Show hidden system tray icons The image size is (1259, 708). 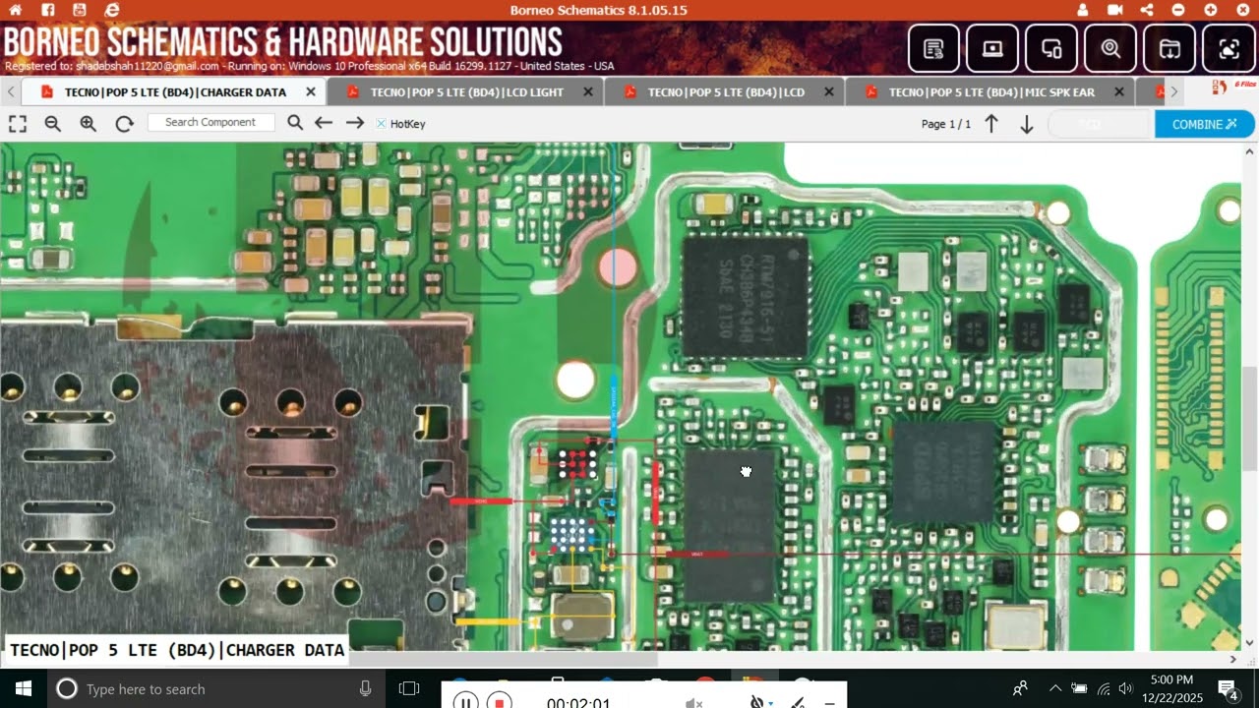pyautogui.click(x=1055, y=688)
